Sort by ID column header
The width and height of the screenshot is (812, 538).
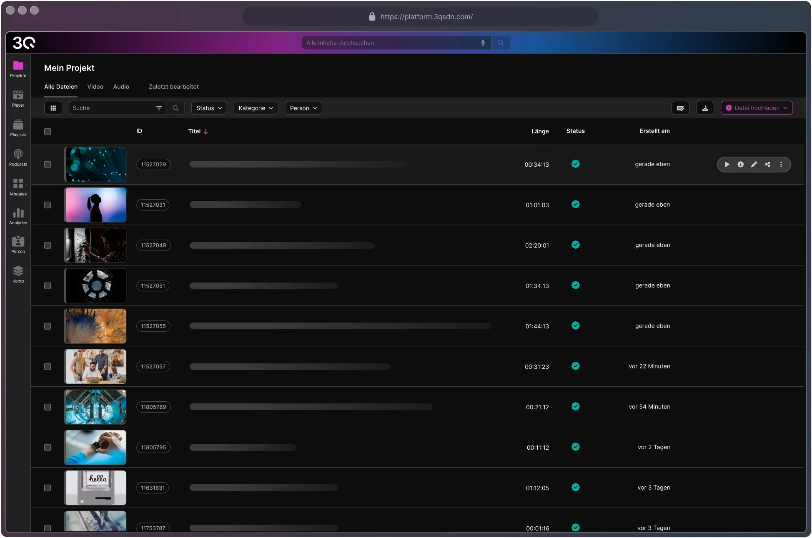(139, 131)
